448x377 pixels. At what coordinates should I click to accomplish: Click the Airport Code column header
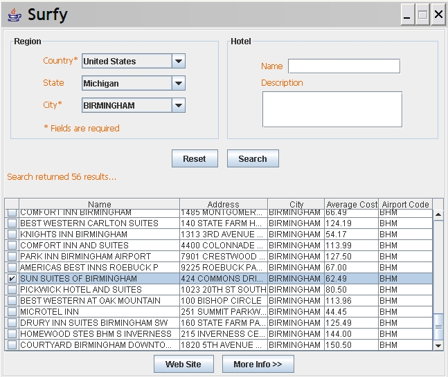pyautogui.click(x=406, y=204)
